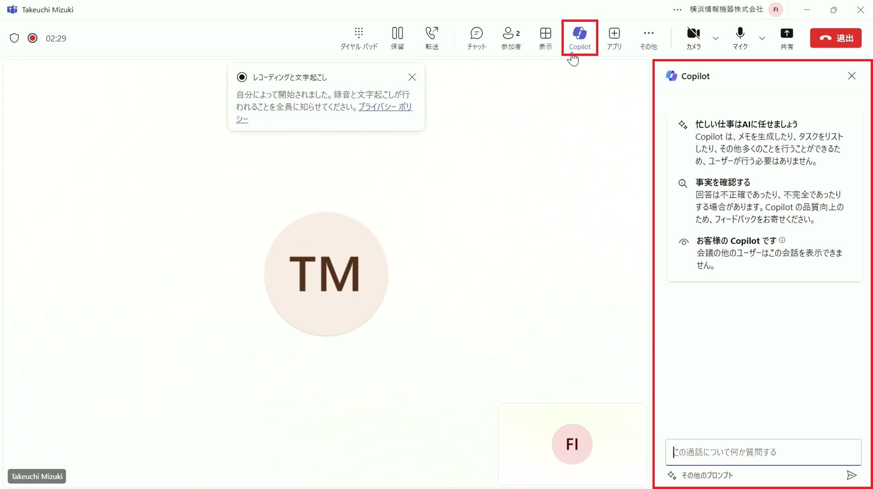
Task: Open the dial pad (ダイヤル パッド)
Action: point(359,38)
